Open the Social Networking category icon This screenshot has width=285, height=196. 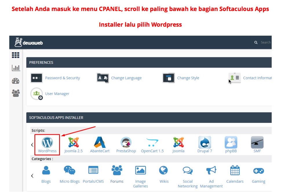[188, 170]
